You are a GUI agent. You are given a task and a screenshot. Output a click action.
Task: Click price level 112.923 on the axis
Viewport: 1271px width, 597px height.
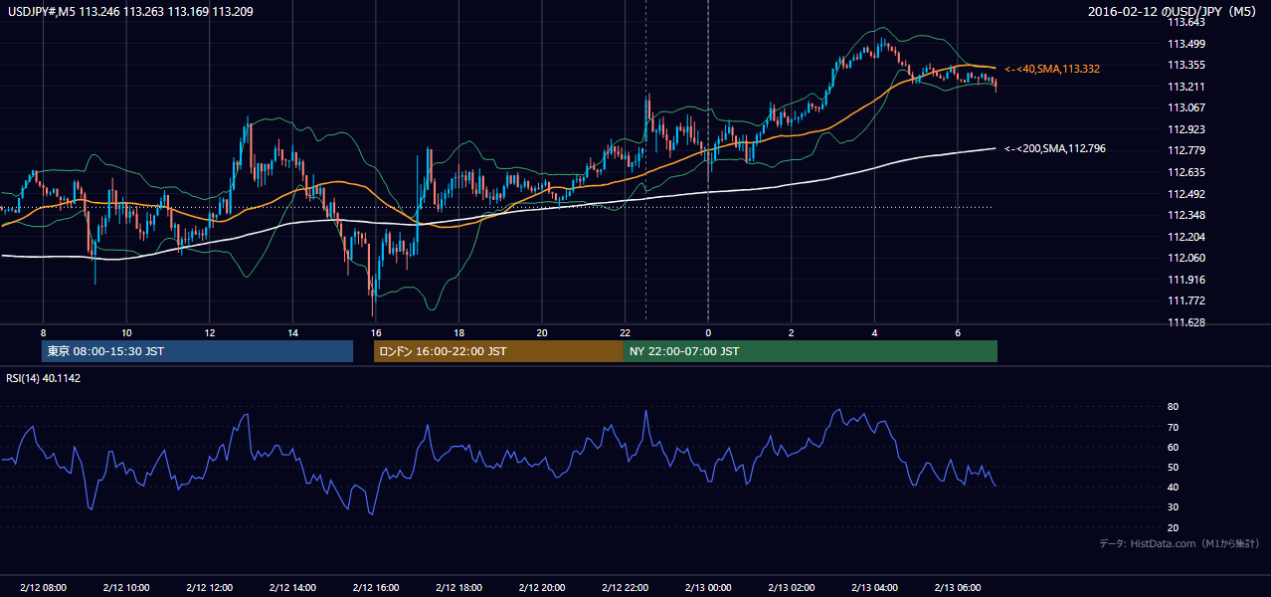click(x=1185, y=129)
